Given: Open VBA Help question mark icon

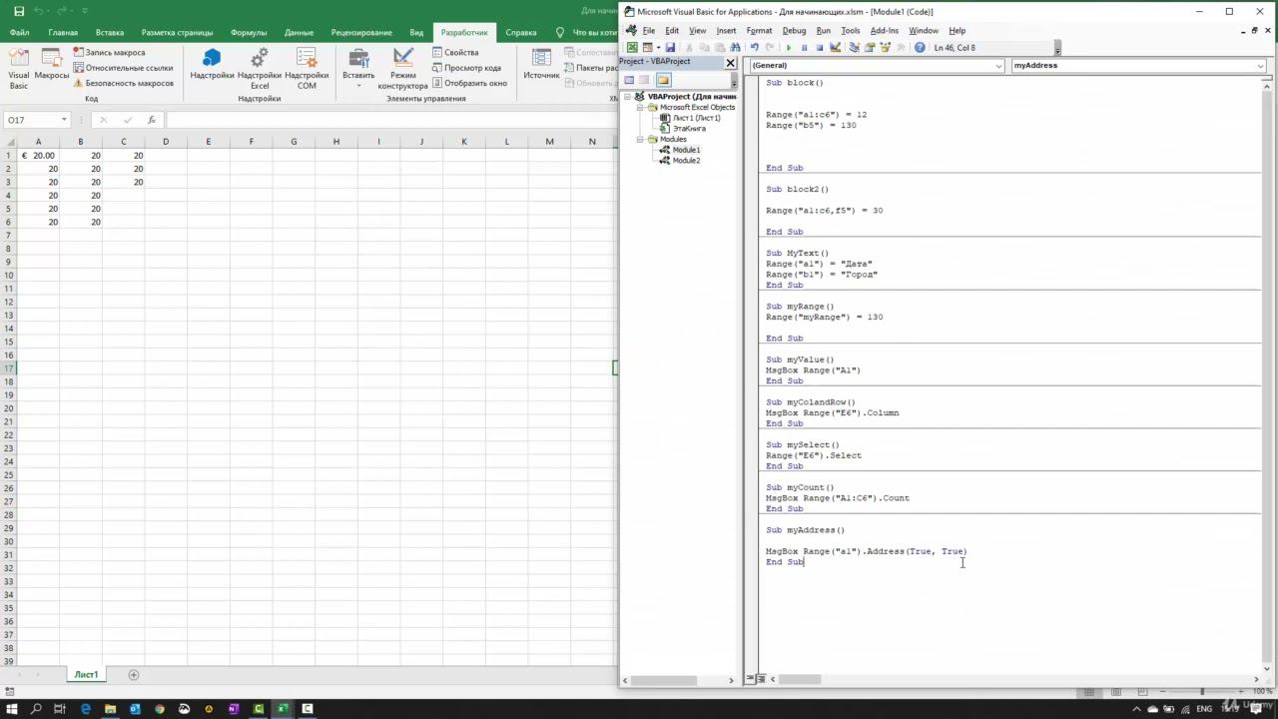Looking at the screenshot, I should click(x=920, y=47).
